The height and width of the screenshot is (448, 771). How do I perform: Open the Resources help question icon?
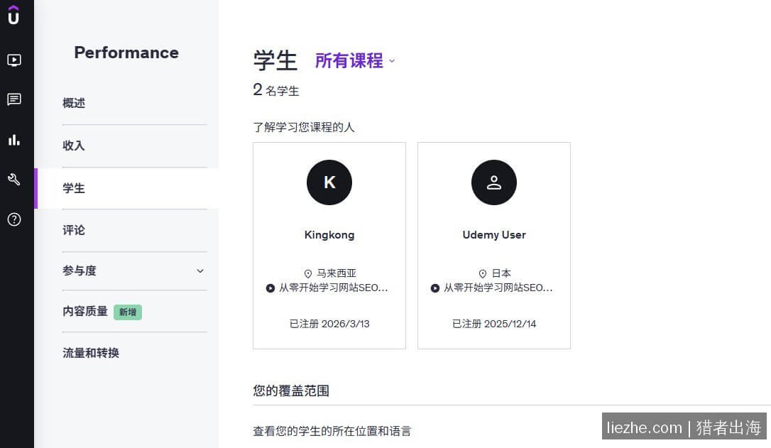[x=13, y=219]
